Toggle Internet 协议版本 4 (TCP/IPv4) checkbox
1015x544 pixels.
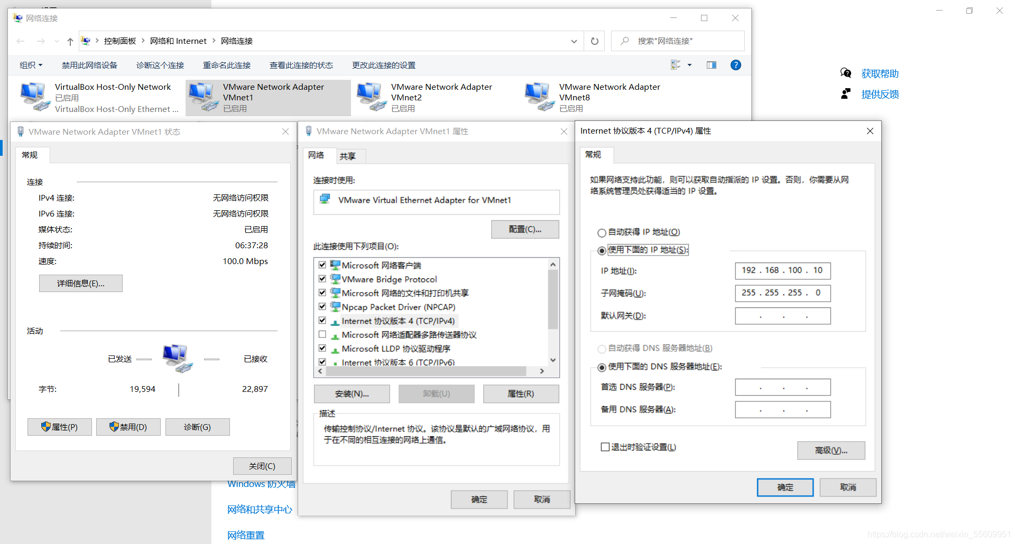(322, 320)
